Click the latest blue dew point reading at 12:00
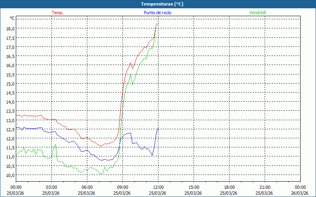Image resolution: width=316 pixels, height=197 pixels. [158, 128]
